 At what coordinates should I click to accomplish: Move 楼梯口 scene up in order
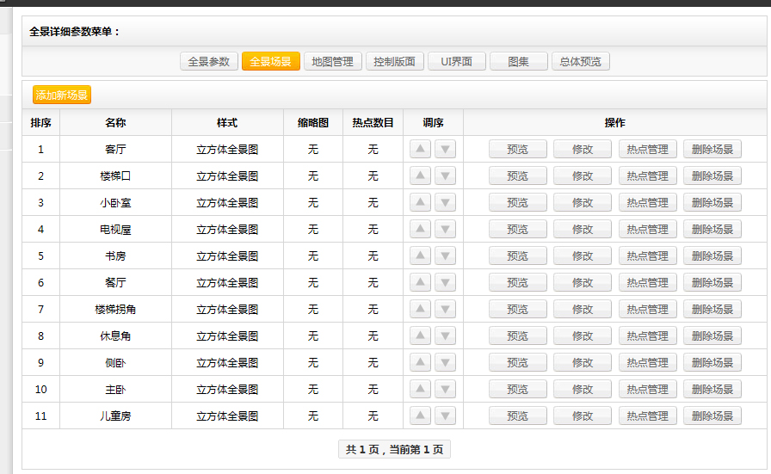pos(420,176)
